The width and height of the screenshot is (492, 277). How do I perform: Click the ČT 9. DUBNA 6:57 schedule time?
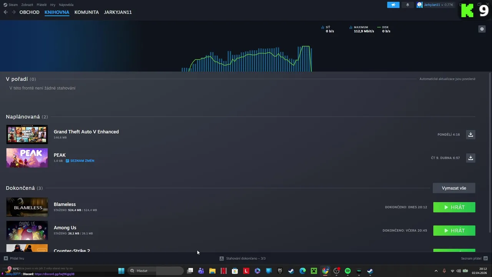(445, 158)
